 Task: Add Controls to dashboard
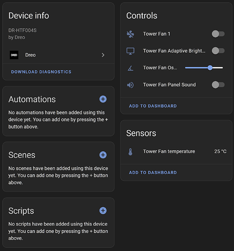point(153,106)
